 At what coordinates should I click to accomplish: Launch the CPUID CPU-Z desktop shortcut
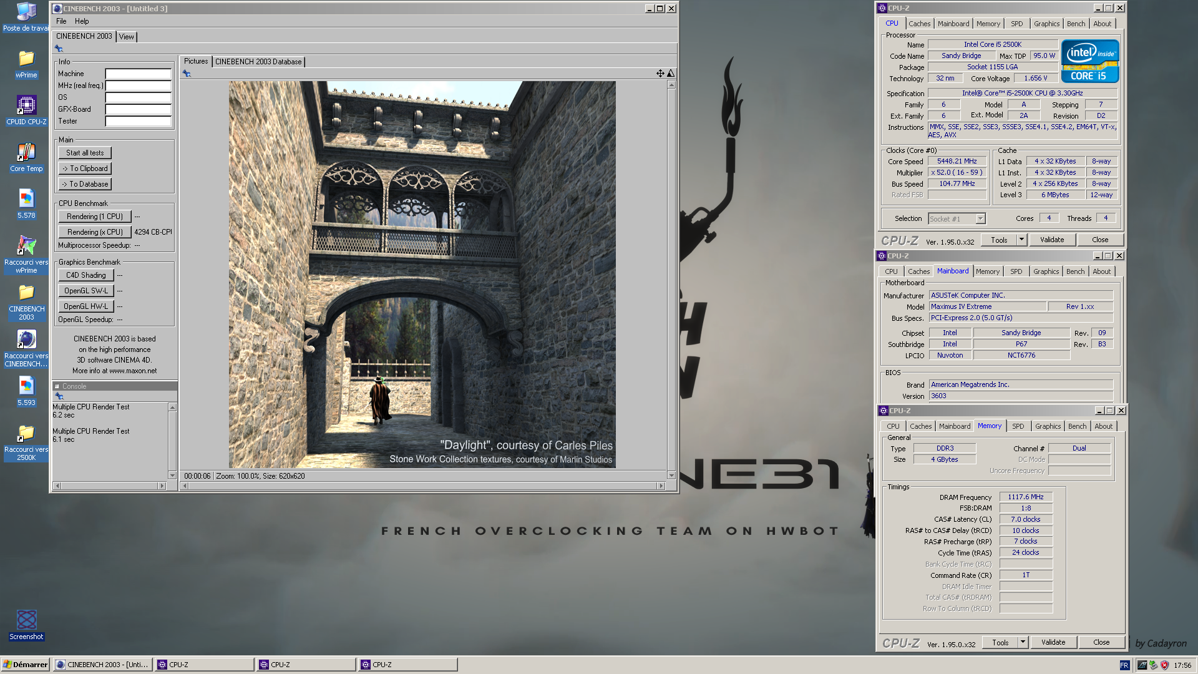click(x=26, y=110)
